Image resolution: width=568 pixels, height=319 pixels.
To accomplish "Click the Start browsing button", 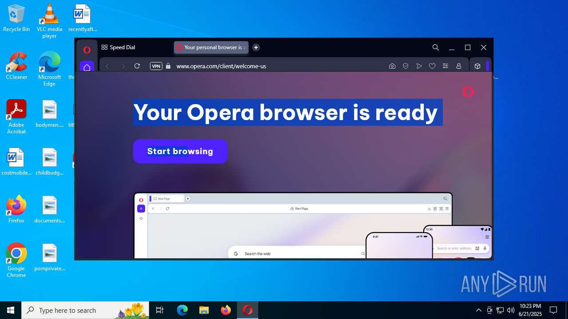I will click(180, 151).
